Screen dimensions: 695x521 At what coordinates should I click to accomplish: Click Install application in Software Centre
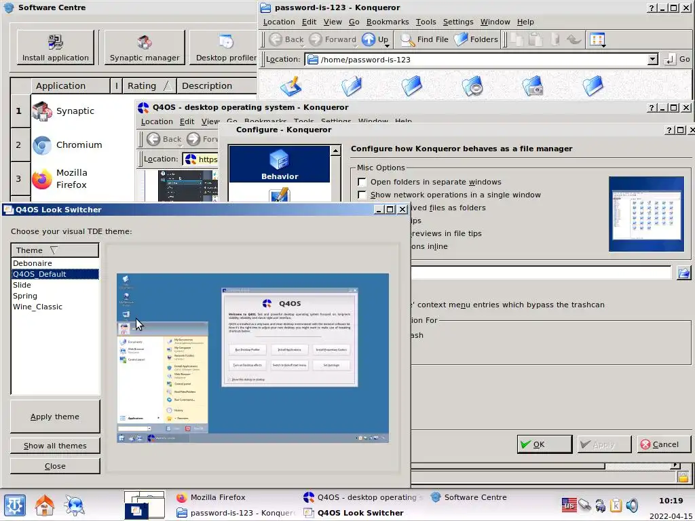56,47
